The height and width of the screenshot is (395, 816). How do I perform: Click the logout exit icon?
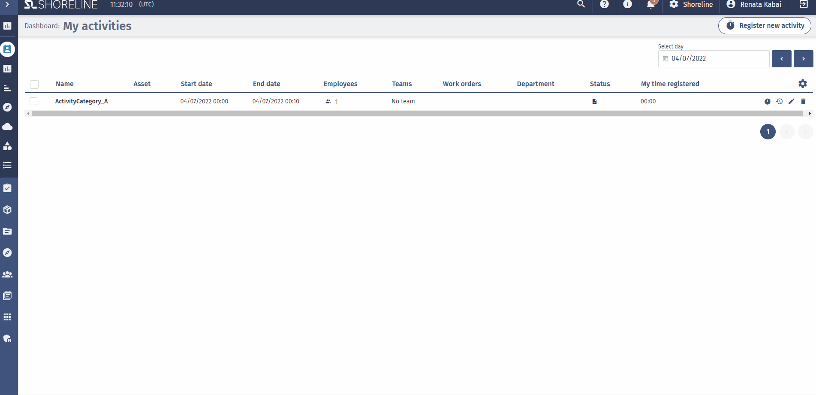coord(804,4)
